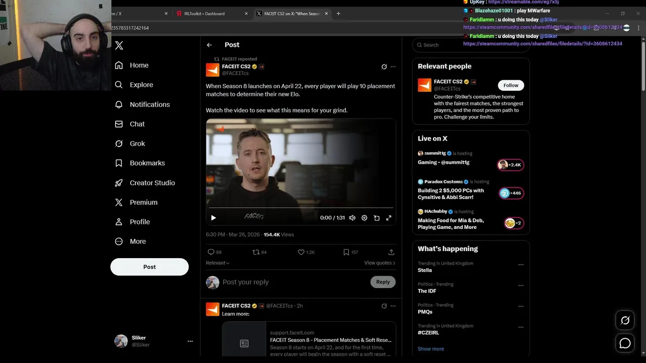Open The IDF trending topic
This screenshot has height=363, width=646.
427,291
